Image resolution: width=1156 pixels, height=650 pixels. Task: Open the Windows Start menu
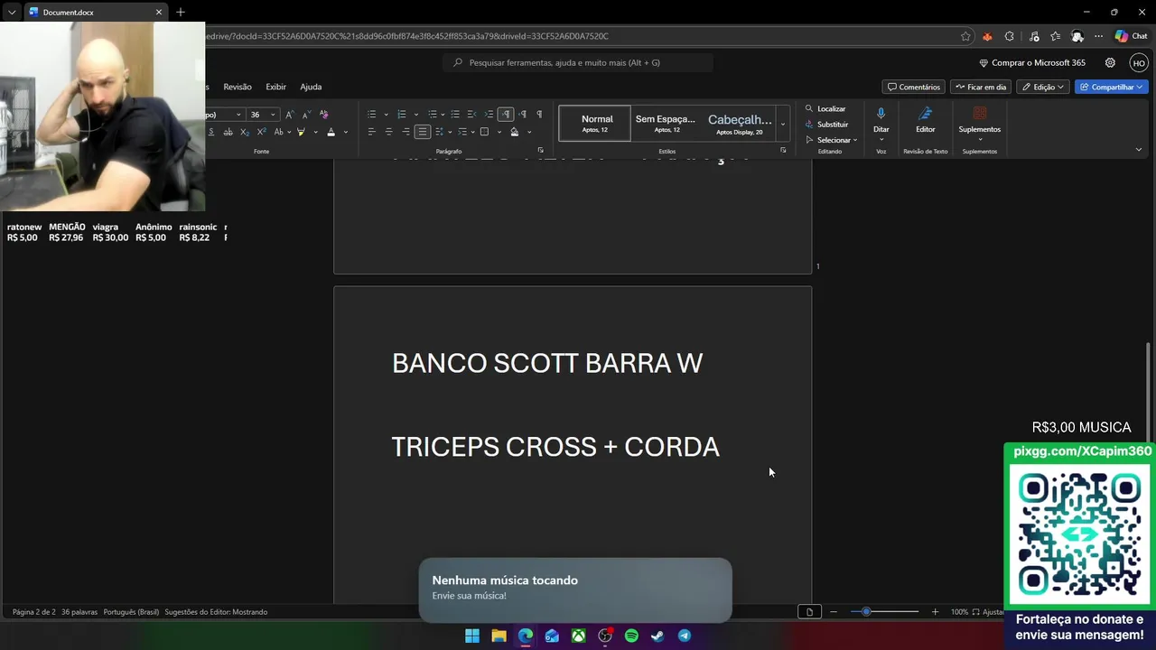pos(472,636)
